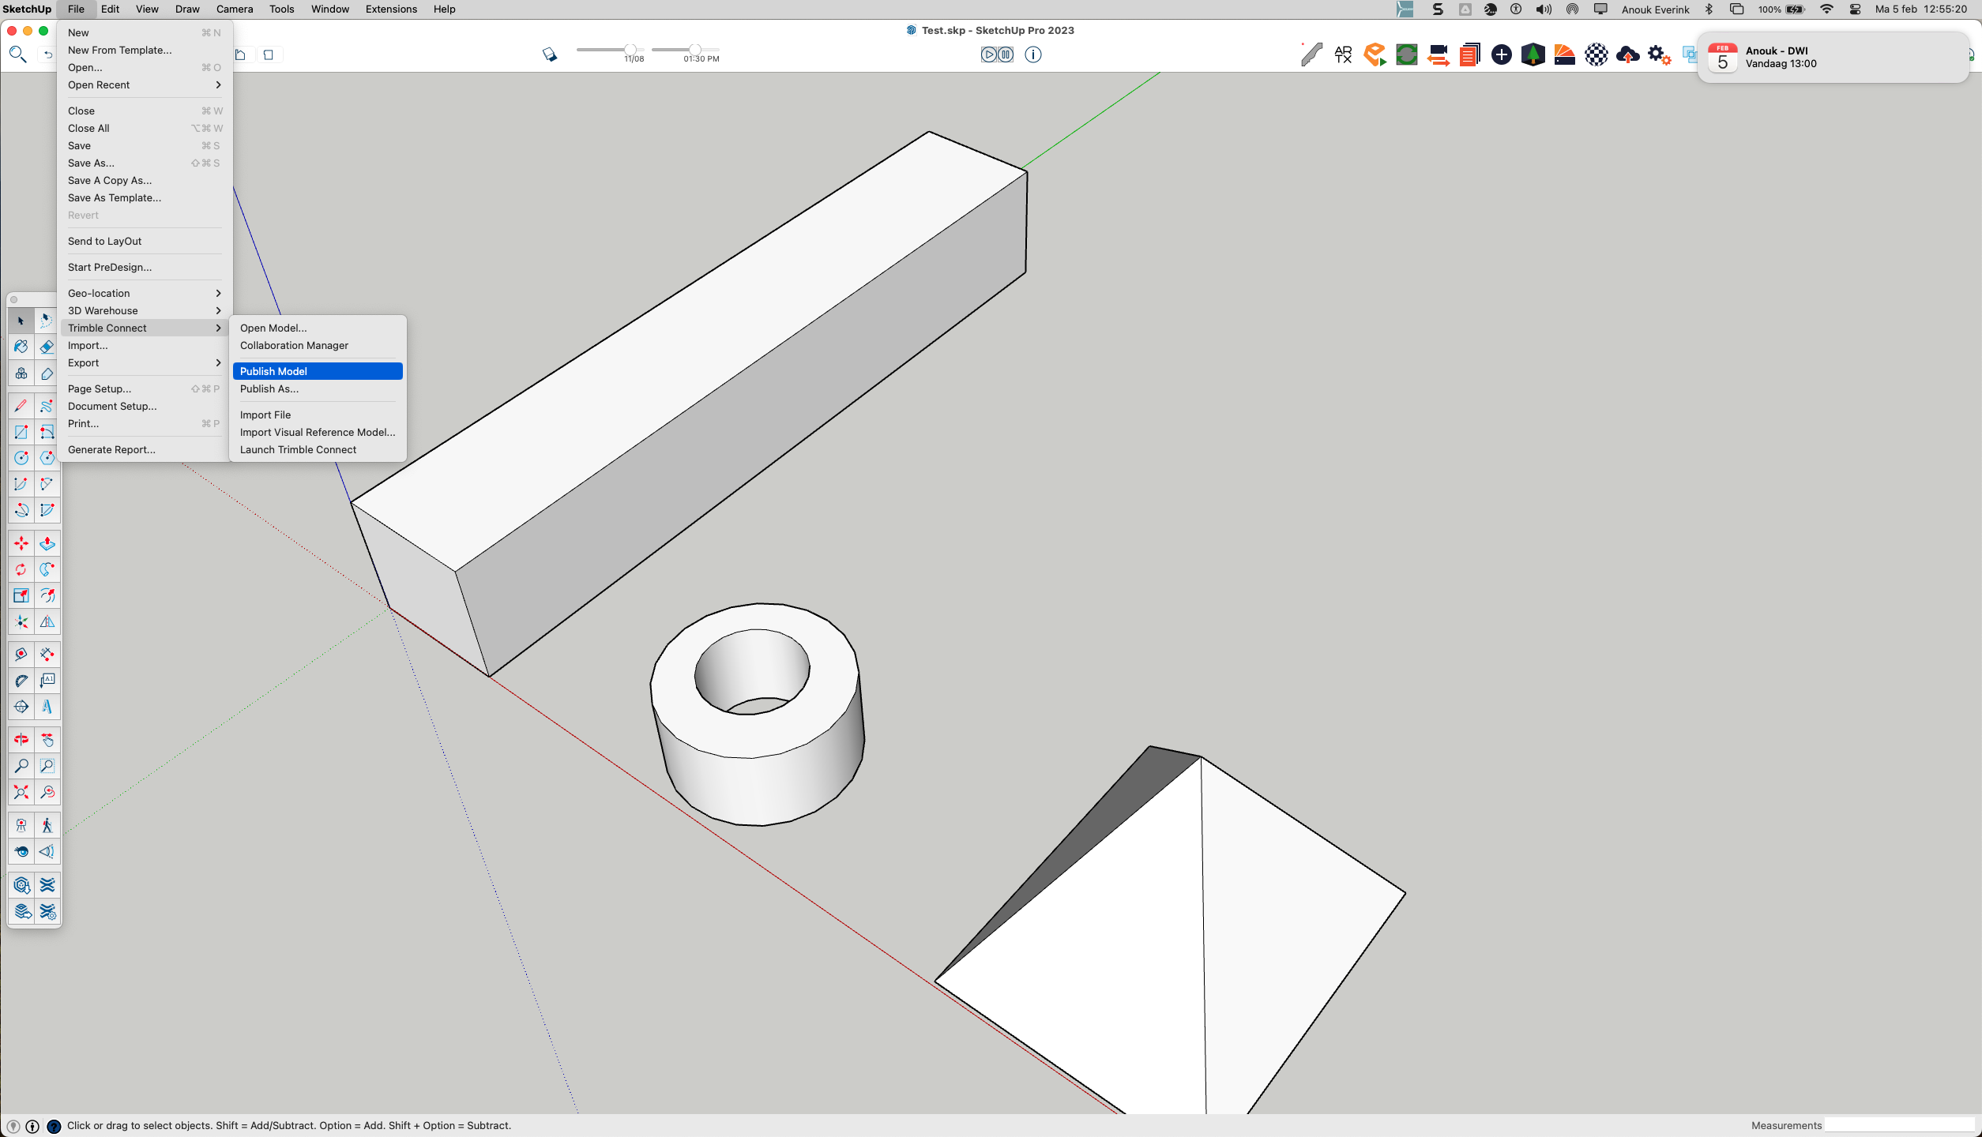Image resolution: width=1982 pixels, height=1137 pixels.
Task: Open the cloud upload extension icon
Action: 1627,54
